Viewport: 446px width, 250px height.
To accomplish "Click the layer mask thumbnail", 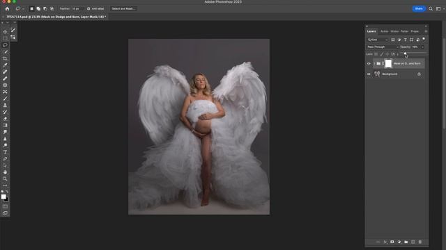I will coord(388,63).
